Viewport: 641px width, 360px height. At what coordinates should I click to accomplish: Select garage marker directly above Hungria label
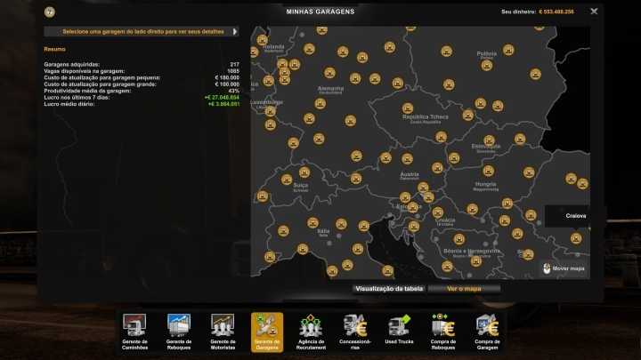tap(488, 171)
